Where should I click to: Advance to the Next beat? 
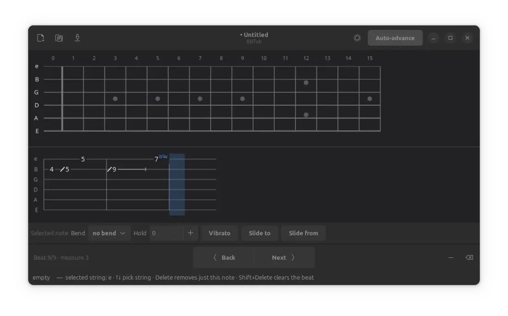pos(284,257)
